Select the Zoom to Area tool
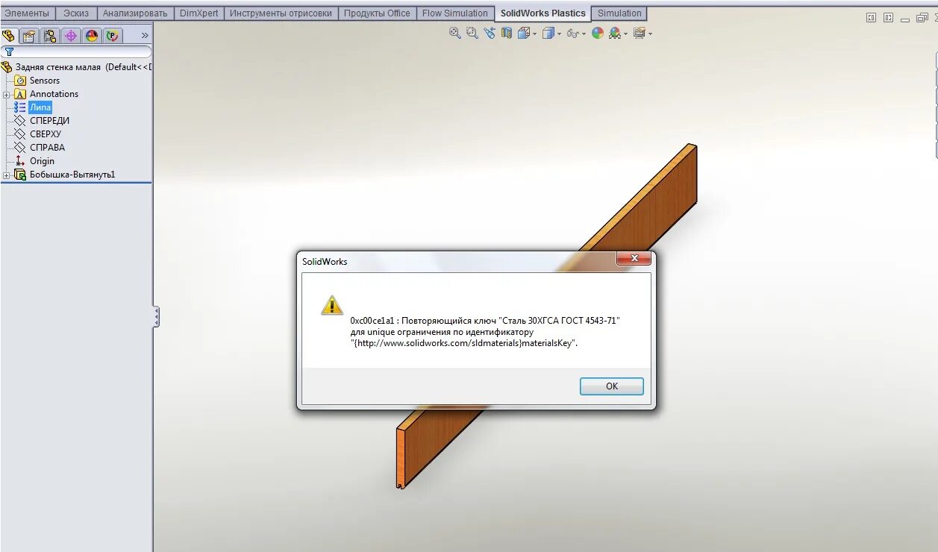 coord(472,33)
